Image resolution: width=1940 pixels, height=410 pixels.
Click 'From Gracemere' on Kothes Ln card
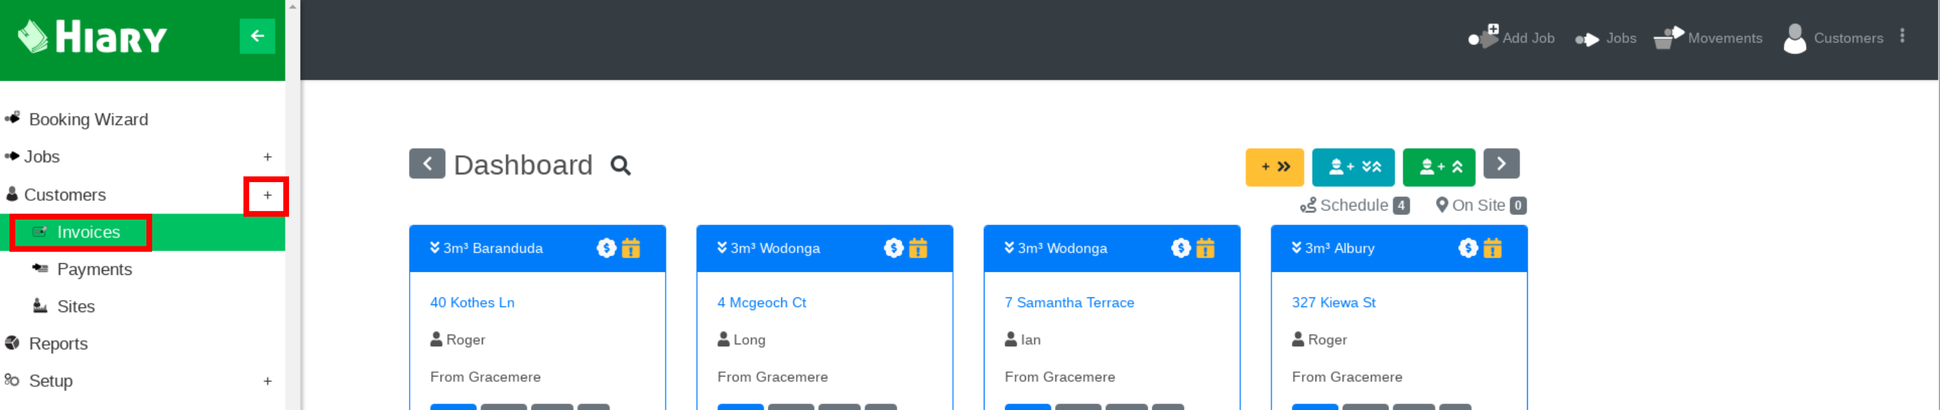[x=485, y=377]
